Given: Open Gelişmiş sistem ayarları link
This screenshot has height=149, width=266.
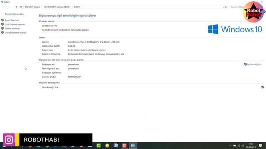Looking at the screenshot, I should pyautogui.click(x=16, y=33).
